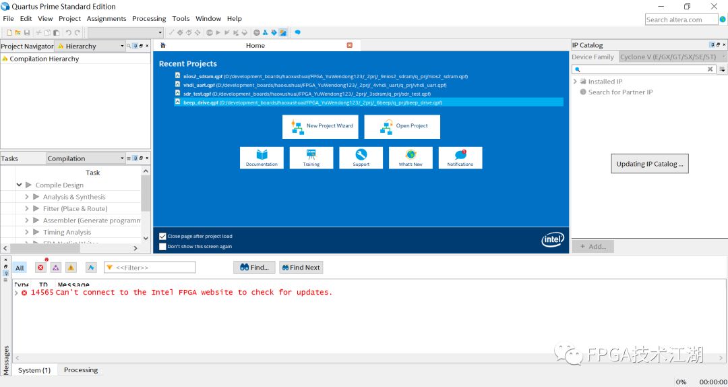The image size is (728, 387).
Task: Expand the Installed IP tree node
Action: coord(575,82)
